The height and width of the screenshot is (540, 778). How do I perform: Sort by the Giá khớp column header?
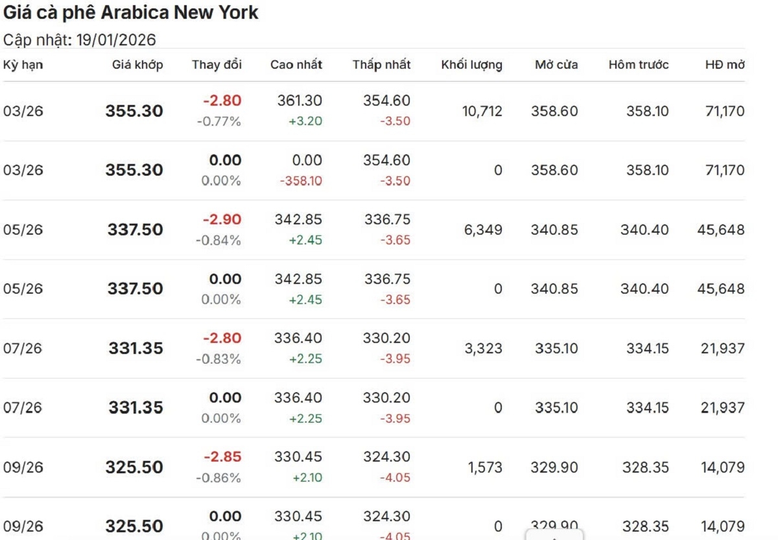137,65
